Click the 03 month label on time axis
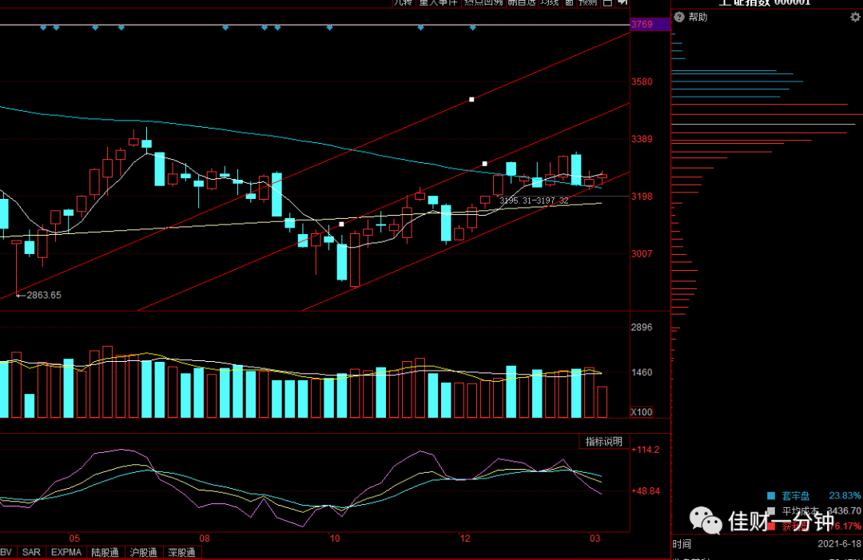 tap(595, 538)
